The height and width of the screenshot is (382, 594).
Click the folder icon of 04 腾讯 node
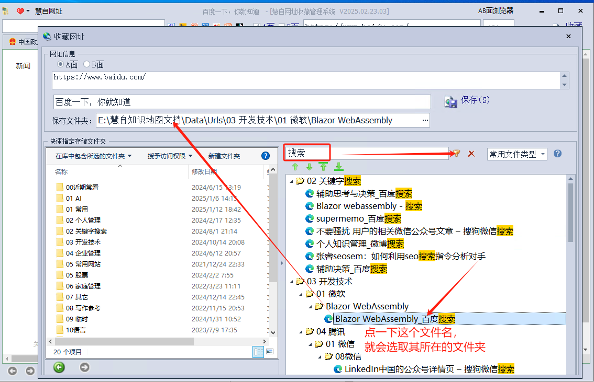[310, 331]
